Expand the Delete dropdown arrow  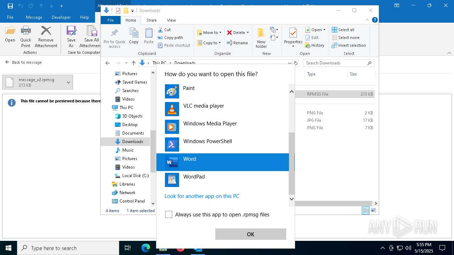pos(248,33)
